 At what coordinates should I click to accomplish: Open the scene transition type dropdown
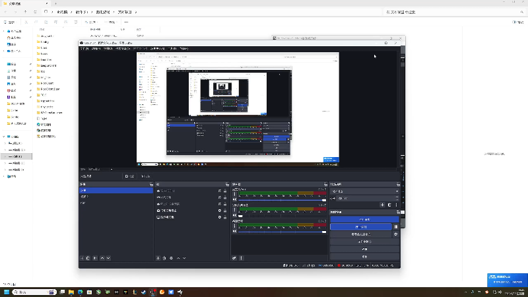pos(364,191)
